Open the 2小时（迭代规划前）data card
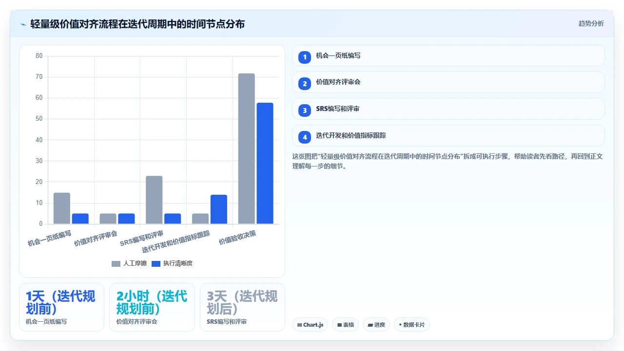Image resolution: width=624 pixels, height=351 pixels. 152,307
